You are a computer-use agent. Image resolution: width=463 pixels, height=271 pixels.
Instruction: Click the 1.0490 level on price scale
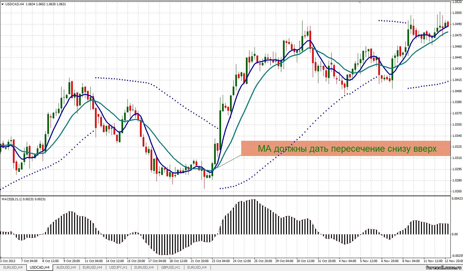tap(457, 24)
